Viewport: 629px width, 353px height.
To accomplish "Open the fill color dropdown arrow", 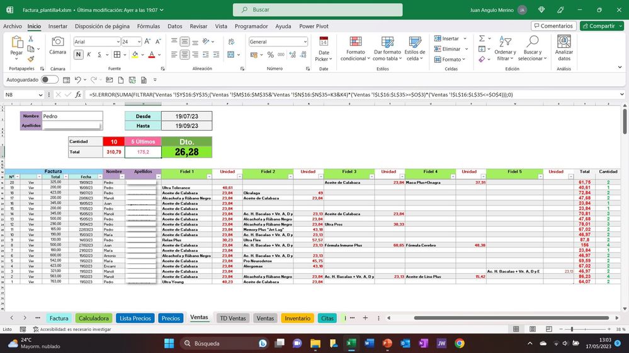I will pos(142,55).
